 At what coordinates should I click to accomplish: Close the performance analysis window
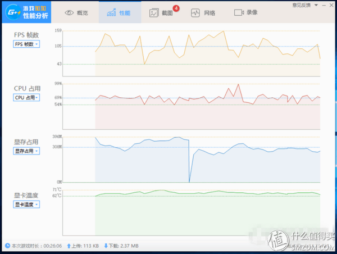click(x=331, y=5)
